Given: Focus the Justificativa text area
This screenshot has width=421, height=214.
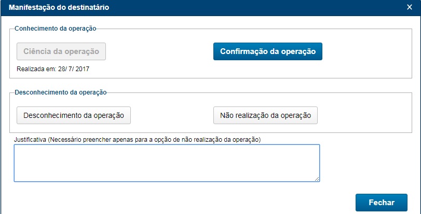Looking at the screenshot, I should point(167,163).
